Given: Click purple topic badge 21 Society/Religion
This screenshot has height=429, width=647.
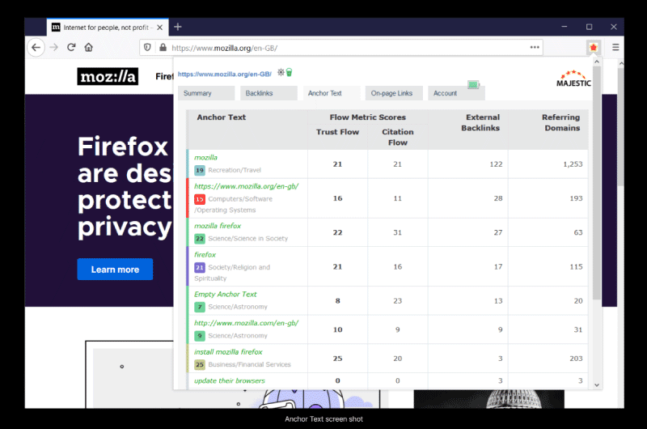Looking at the screenshot, I should pyautogui.click(x=200, y=268).
